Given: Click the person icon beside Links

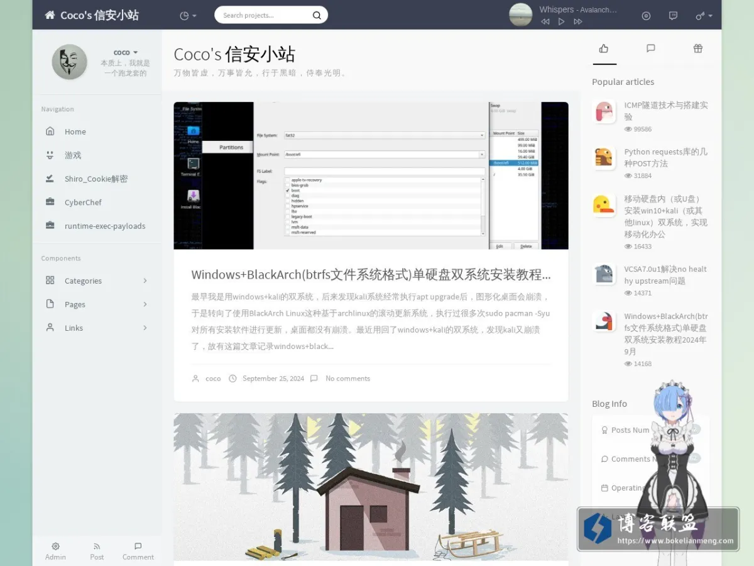Looking at the screenshot, I should coord(50,328).
